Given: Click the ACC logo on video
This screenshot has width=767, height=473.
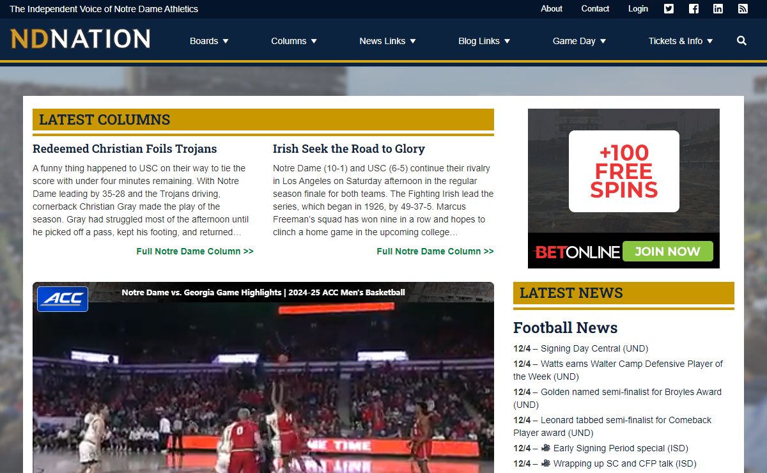Looking at the screenshot, I should click(x=63, y=299).
